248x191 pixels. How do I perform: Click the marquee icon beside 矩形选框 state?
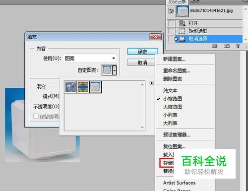182,31
